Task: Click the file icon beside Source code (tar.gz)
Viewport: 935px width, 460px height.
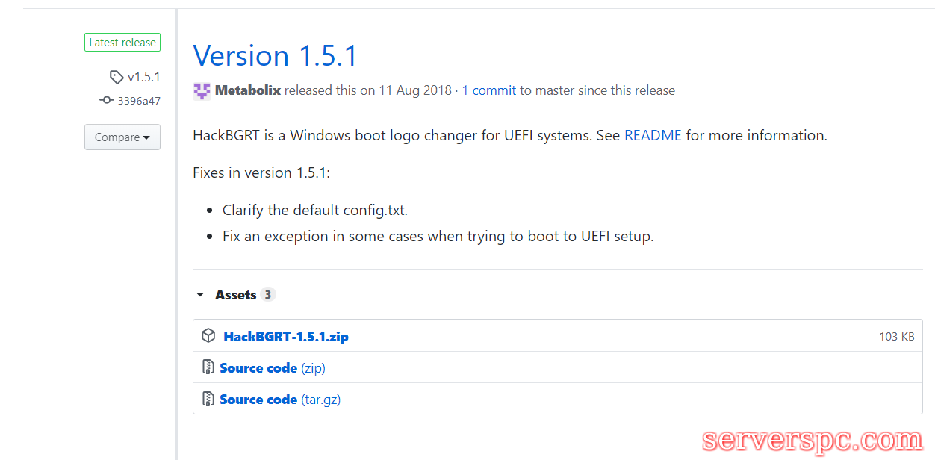Action: coord(208,399)
